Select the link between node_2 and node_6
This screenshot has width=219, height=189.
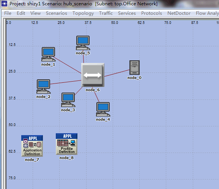click(x=66, y=82)
